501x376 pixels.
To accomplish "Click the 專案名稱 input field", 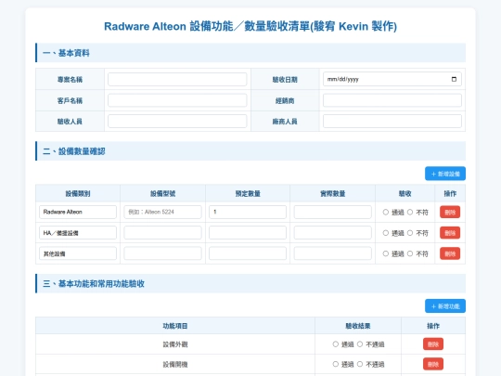I will [177, 79].
